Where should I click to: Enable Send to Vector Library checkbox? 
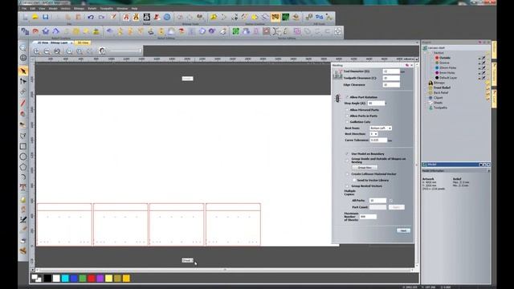pyautogui.click(x=354, y=180)
